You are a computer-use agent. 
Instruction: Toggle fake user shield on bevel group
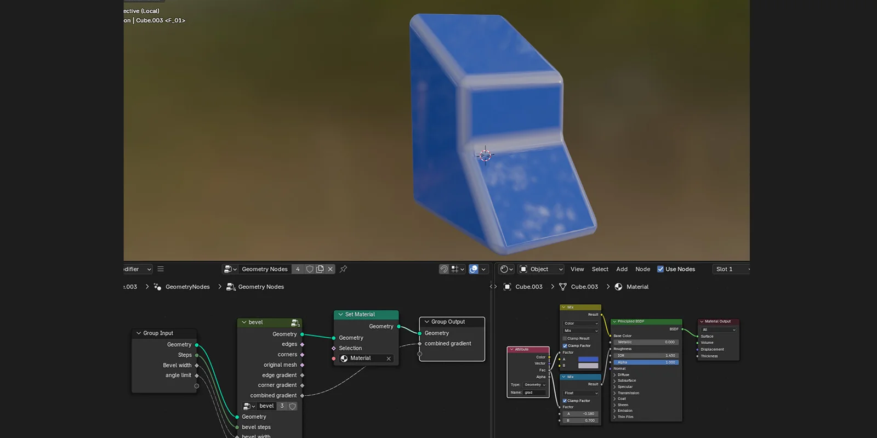coord(293,406)
